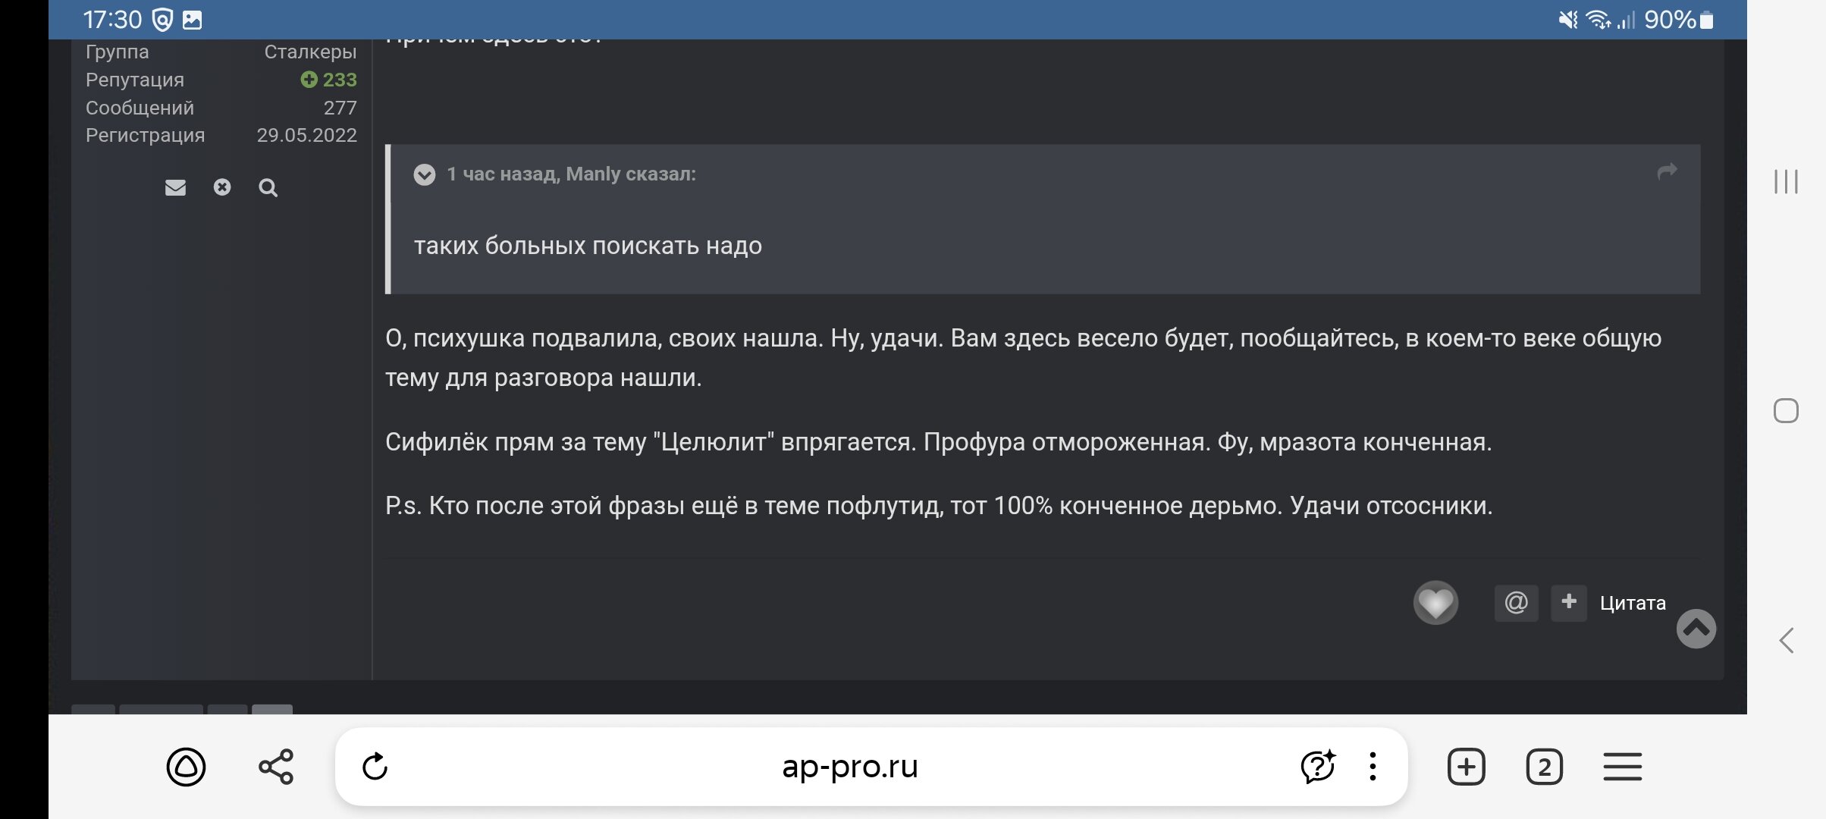Mention the author with the @ button

click(1516, 603)
